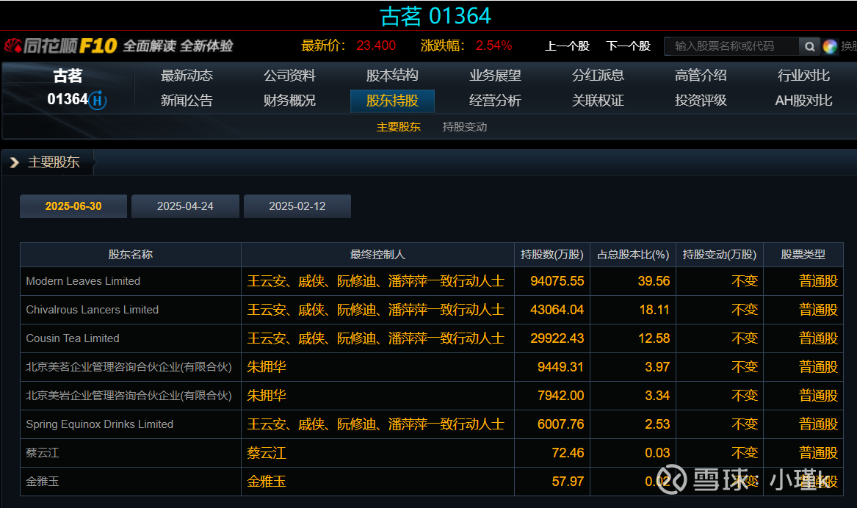Click the holding value 94075.55
The height and width of the screenshot is (508, 857).
click(557, 281)
